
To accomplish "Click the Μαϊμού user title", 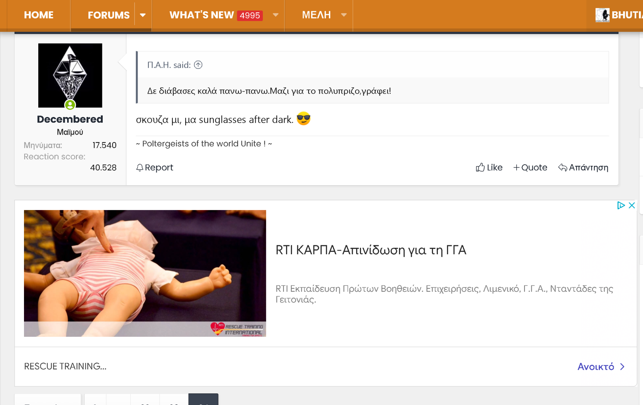I will [x=70, y=132].
